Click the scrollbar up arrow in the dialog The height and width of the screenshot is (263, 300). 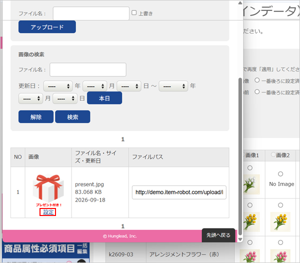click(x=240, y=3)
